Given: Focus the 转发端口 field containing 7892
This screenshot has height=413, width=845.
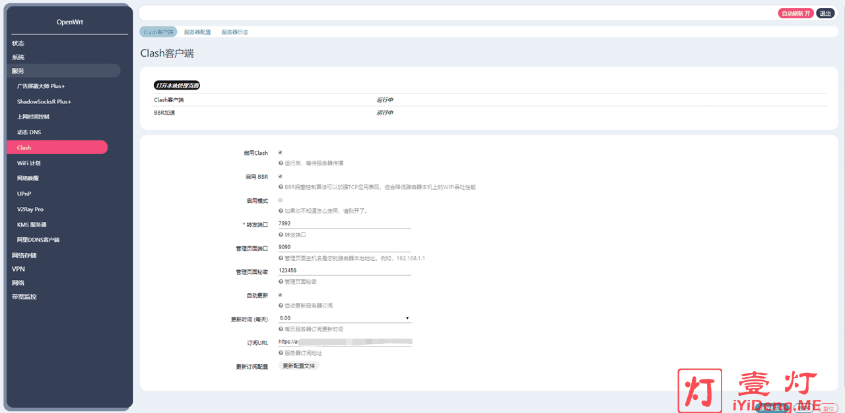Looking at the screenshot, I should pyautogui.click(x=345, y=224).
